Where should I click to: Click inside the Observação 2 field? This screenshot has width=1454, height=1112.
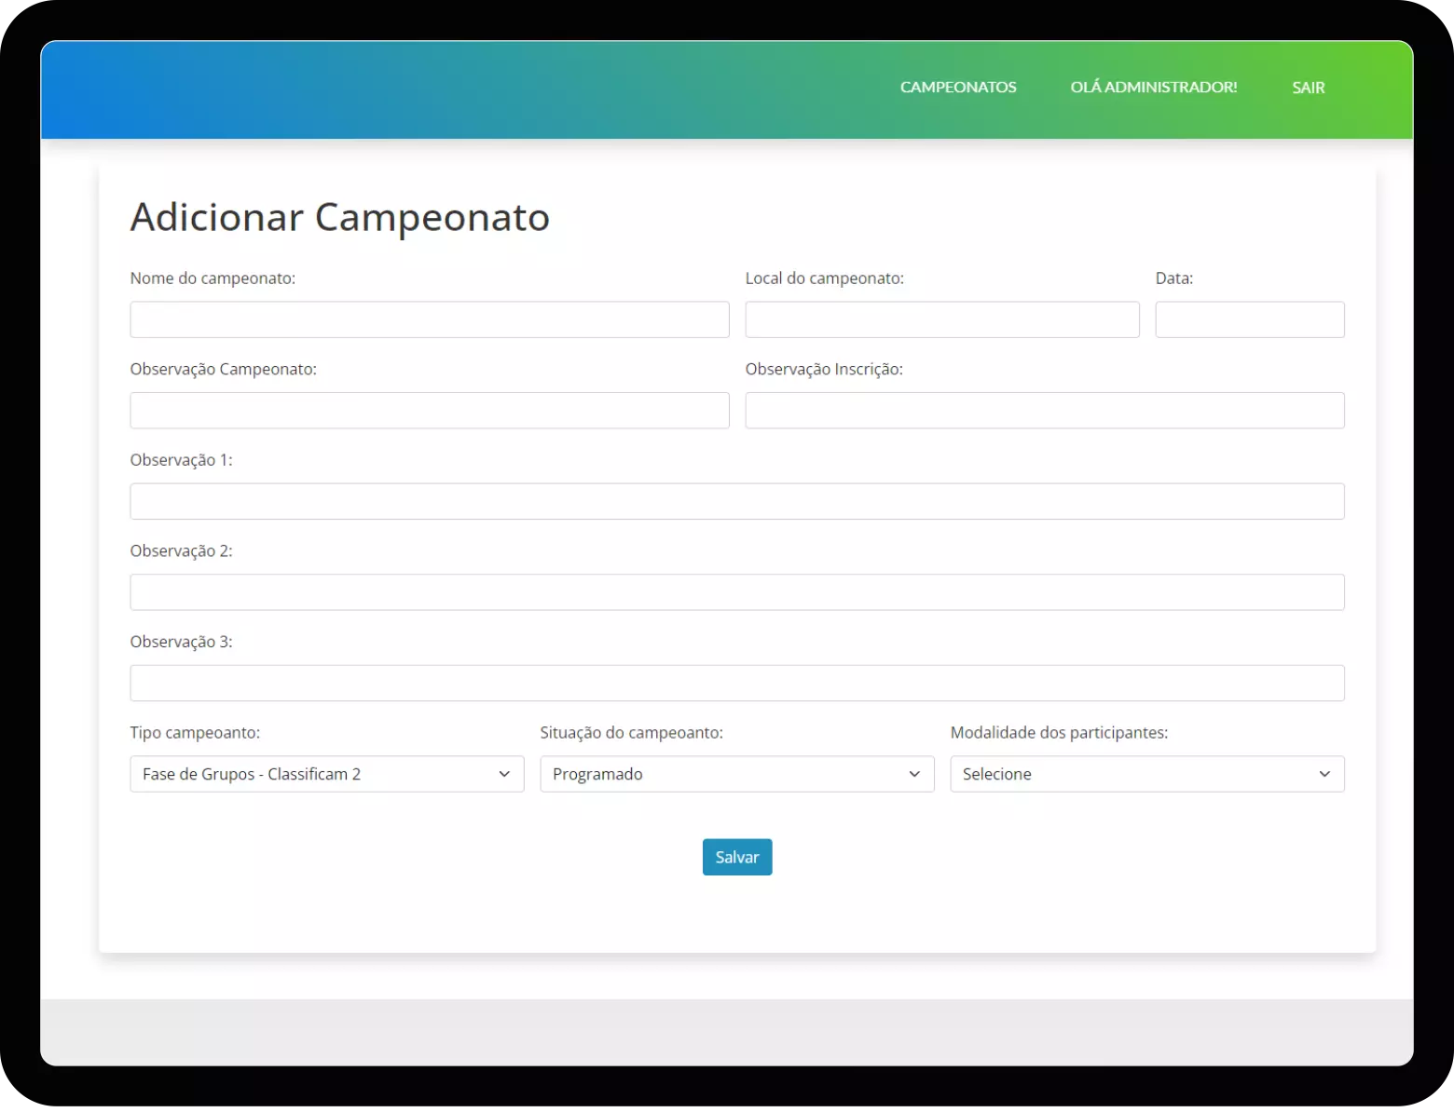pos(736,591)
